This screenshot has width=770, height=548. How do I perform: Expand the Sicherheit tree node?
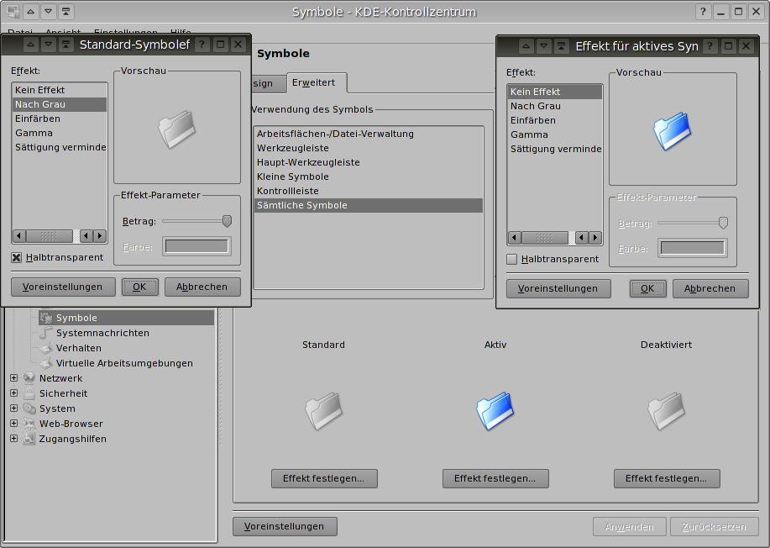click(13, 393)
